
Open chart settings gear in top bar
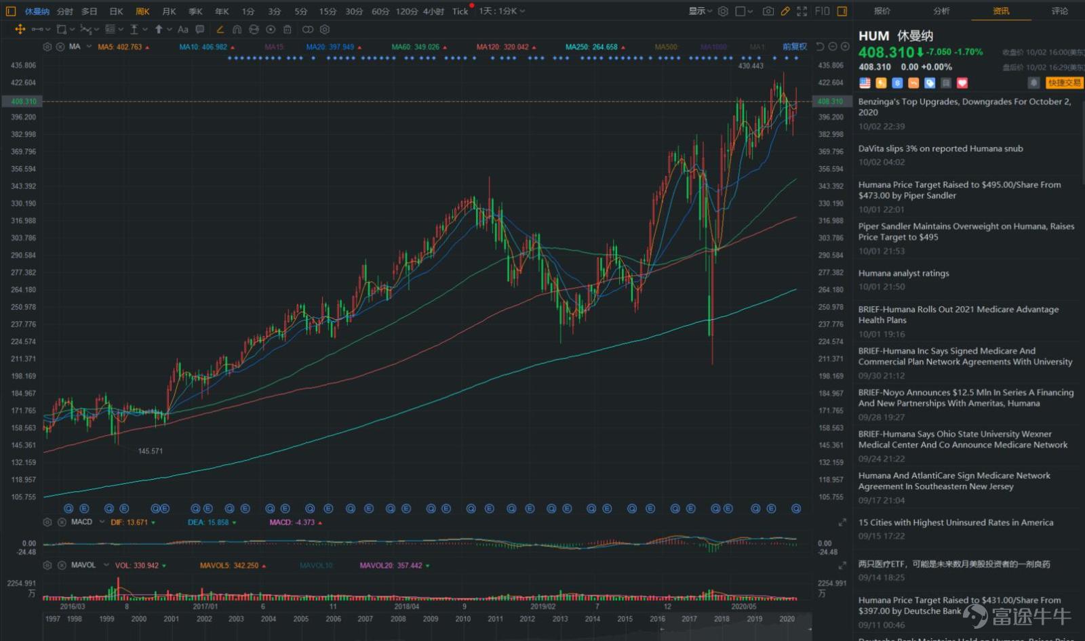723,11
